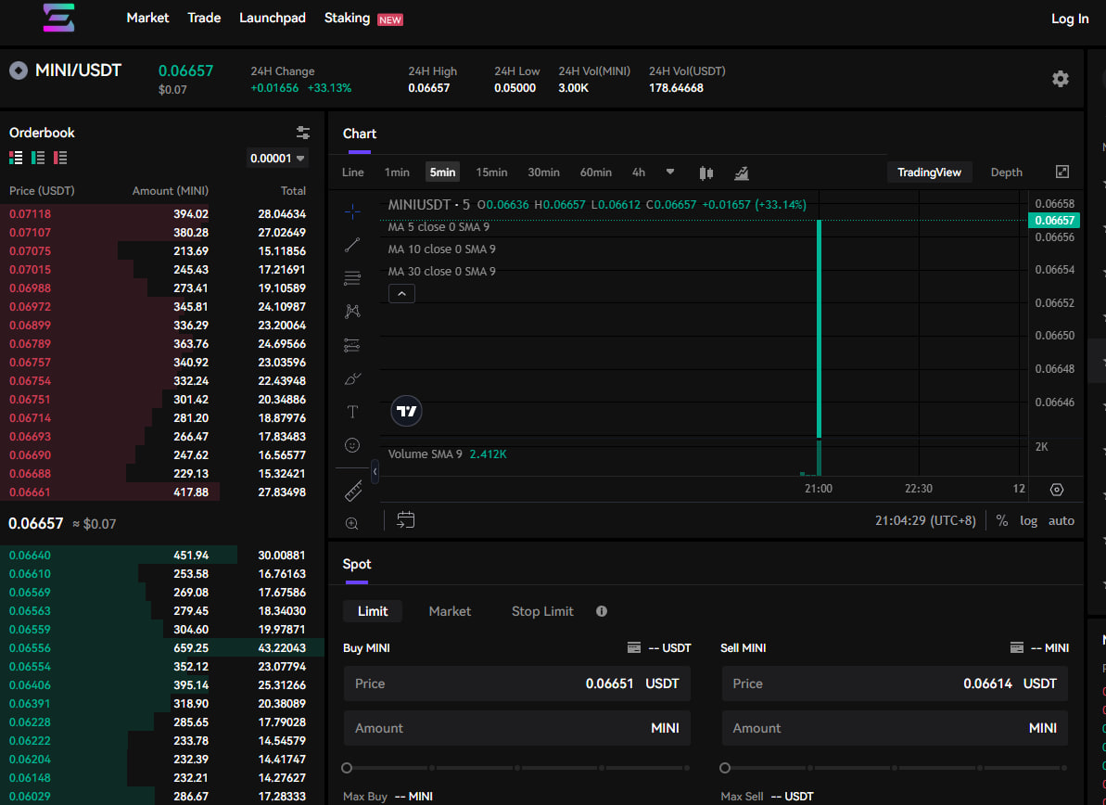This screenshot has width=1106, height=805.
Task: Open the trading pair settings gear
Action: (1061, 79)
